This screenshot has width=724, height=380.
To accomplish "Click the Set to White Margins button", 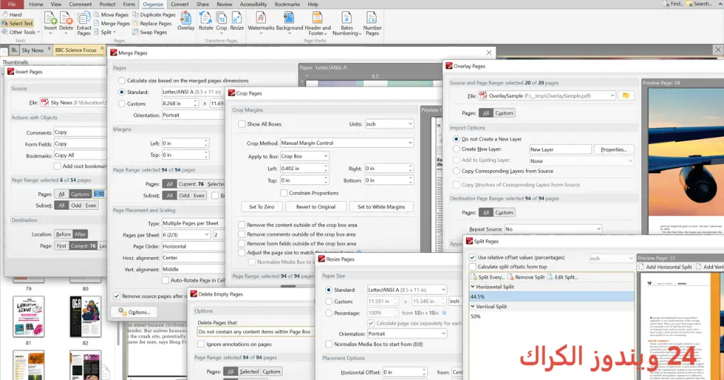I will (381, 207).
